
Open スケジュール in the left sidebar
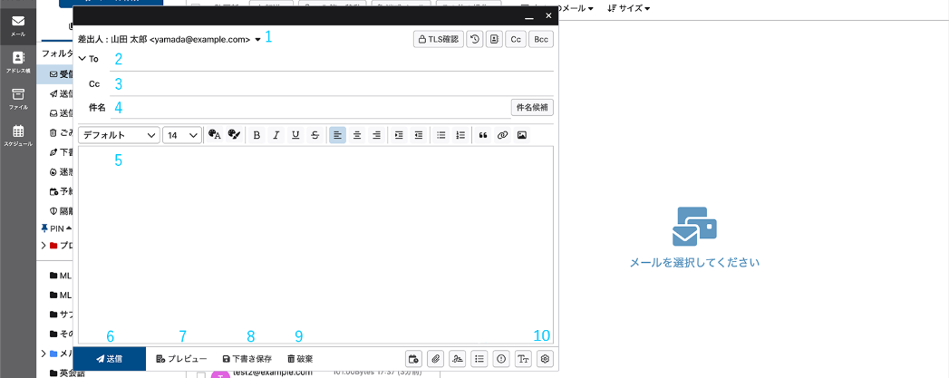coord(18,136)
